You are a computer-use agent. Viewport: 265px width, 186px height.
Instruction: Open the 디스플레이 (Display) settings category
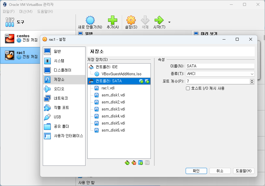64,70
